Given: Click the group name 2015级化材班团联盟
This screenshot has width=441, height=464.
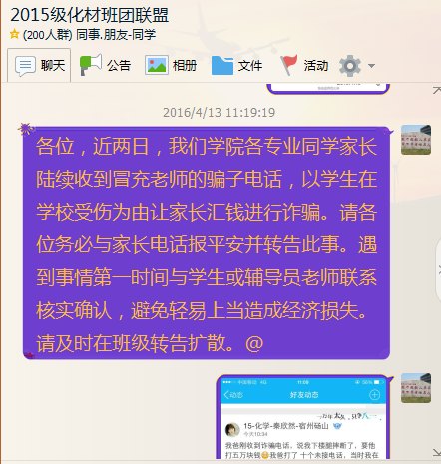Looking at the screenshot, I should pos(90,15).
